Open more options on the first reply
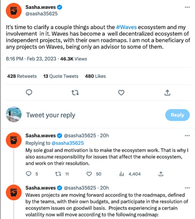 coord(187,136)
